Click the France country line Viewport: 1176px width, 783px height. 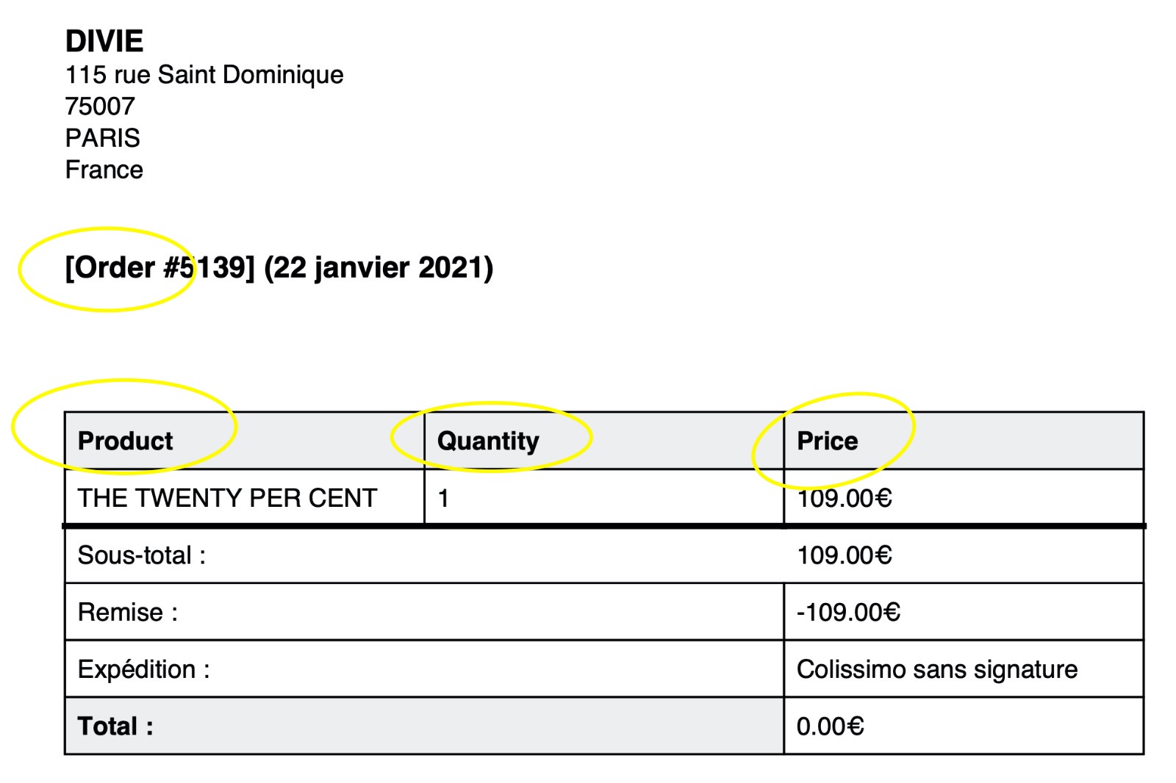[104, 170]
